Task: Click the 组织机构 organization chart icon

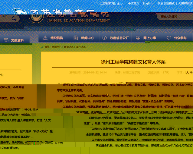Action: tap(45, 38)
